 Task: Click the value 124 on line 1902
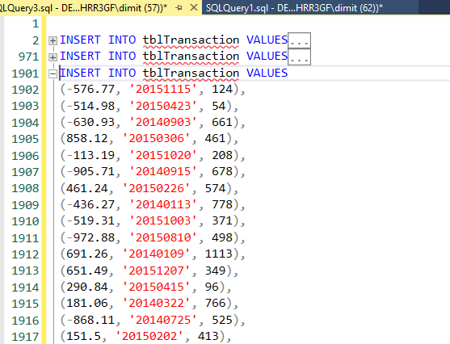tap(222, 89)
